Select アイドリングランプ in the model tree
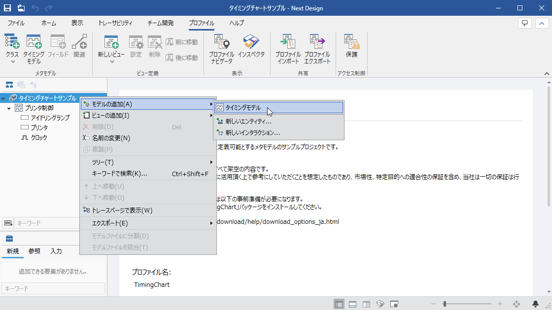The height and width of the screenshot is (310, 552). pos(50,118)
